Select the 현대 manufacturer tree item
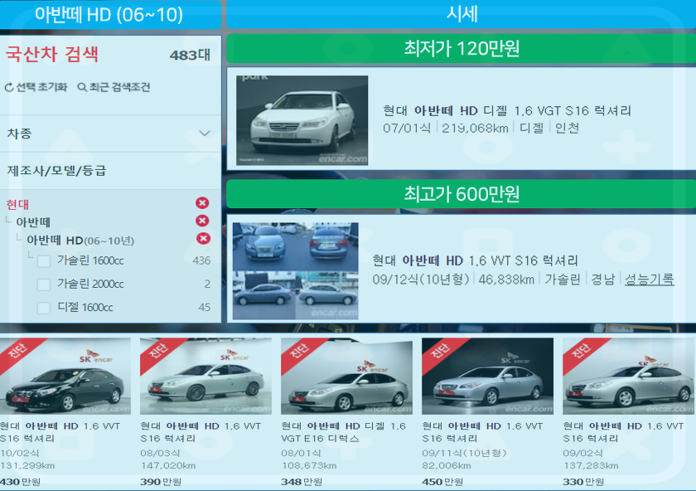696x491 pixels. coord(17,204)
